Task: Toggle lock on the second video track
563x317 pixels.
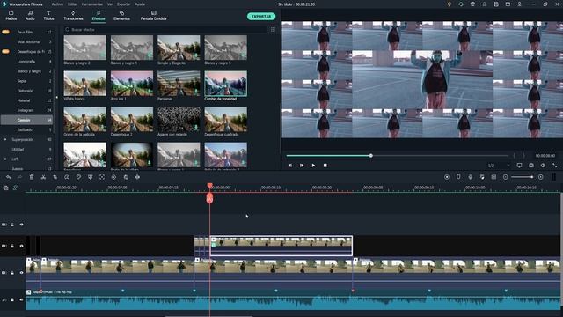Action: [12, 247]
